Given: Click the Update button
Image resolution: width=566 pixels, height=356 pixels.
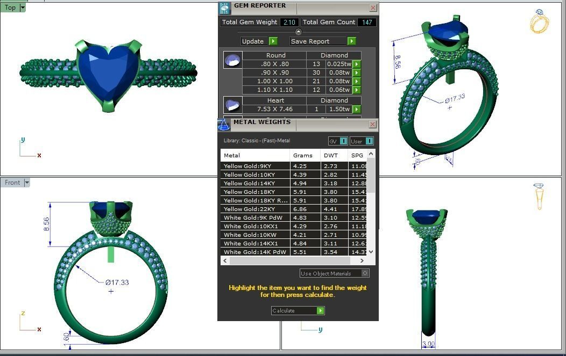Looking at the screenshot, I should tap(259, 41).
